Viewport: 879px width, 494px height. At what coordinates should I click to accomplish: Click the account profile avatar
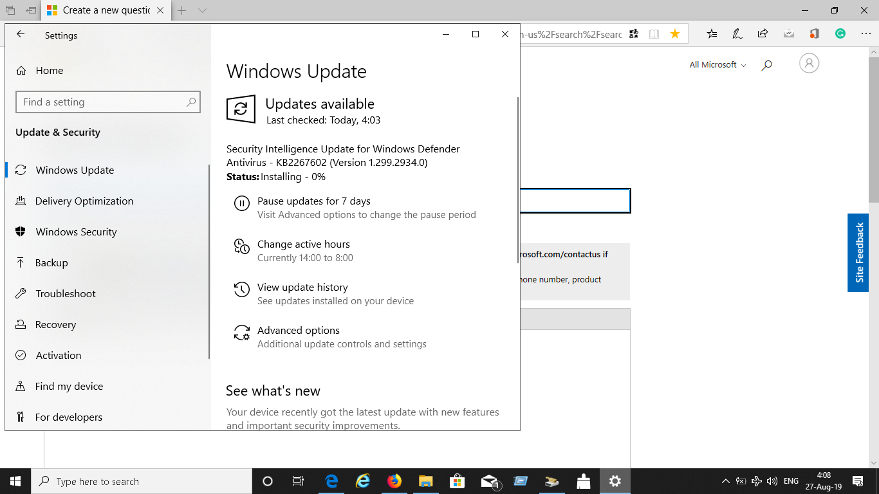tap(809, 63)
